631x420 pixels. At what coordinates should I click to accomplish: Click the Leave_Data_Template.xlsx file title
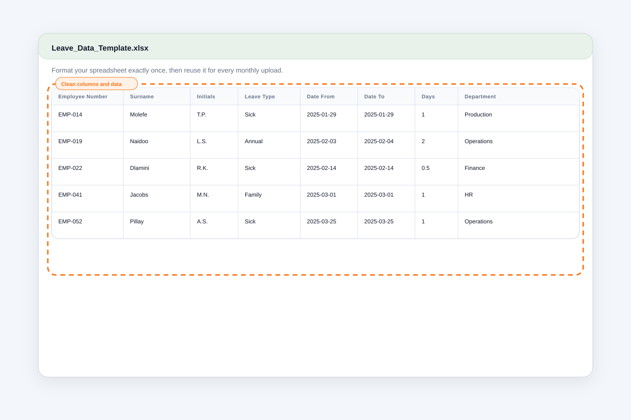(100, 48)
